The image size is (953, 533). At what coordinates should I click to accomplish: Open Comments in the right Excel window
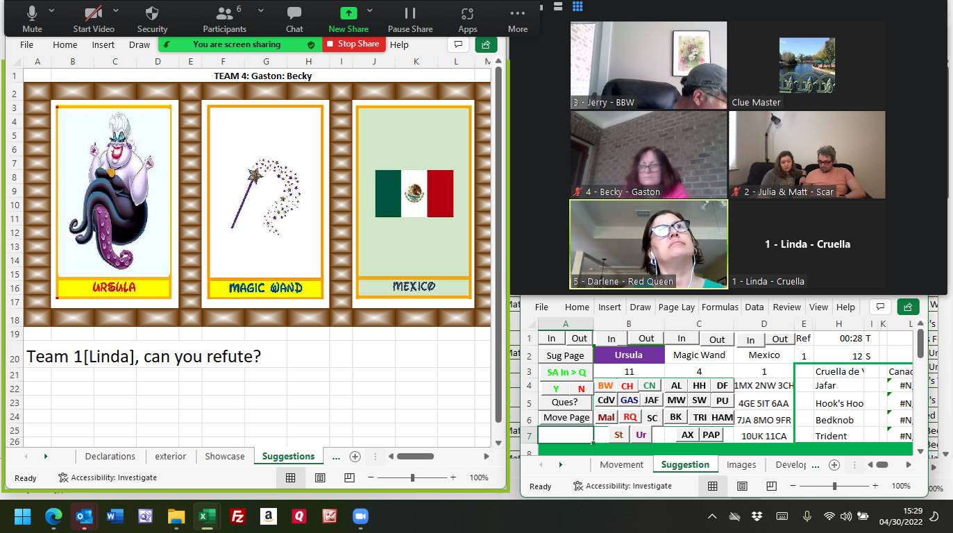pos(879,307)
